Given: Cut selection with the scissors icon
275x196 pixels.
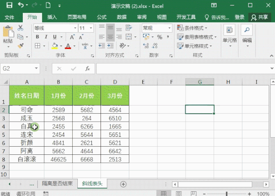Looking at the screenshot, I should pyautogui.click(x=20, y=28).
